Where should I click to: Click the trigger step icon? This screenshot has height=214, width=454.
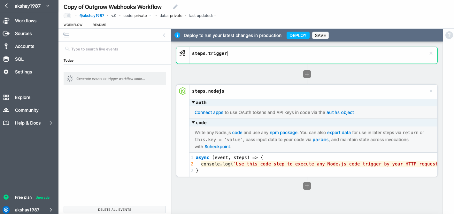182,53
